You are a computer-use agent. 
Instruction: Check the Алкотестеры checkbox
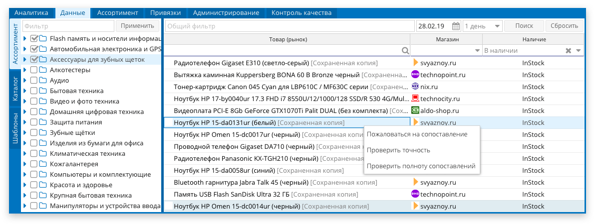(x=34, y=70)
